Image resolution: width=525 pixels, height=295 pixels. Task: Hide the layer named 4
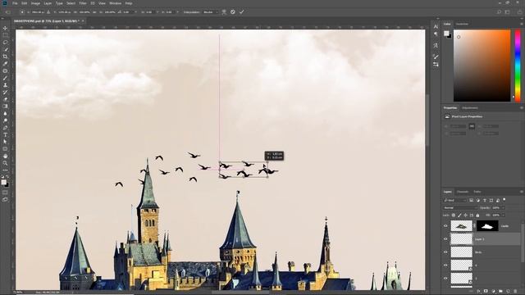(445, 265)
